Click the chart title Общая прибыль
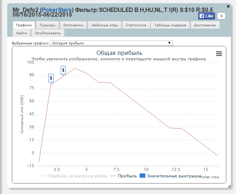This screenshot has height=194, width=236. (x=119, y=53)
